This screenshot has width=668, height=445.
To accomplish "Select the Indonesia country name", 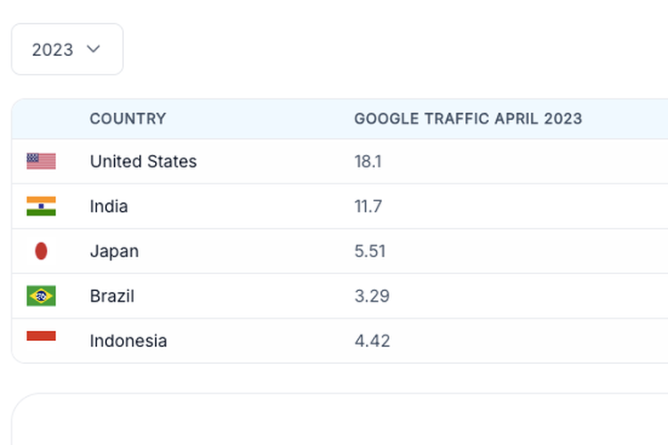I will pos(128,341).
